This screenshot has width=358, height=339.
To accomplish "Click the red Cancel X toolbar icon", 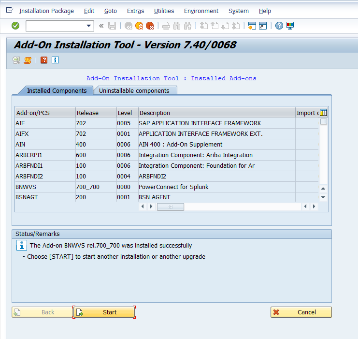I will (150, 26).
